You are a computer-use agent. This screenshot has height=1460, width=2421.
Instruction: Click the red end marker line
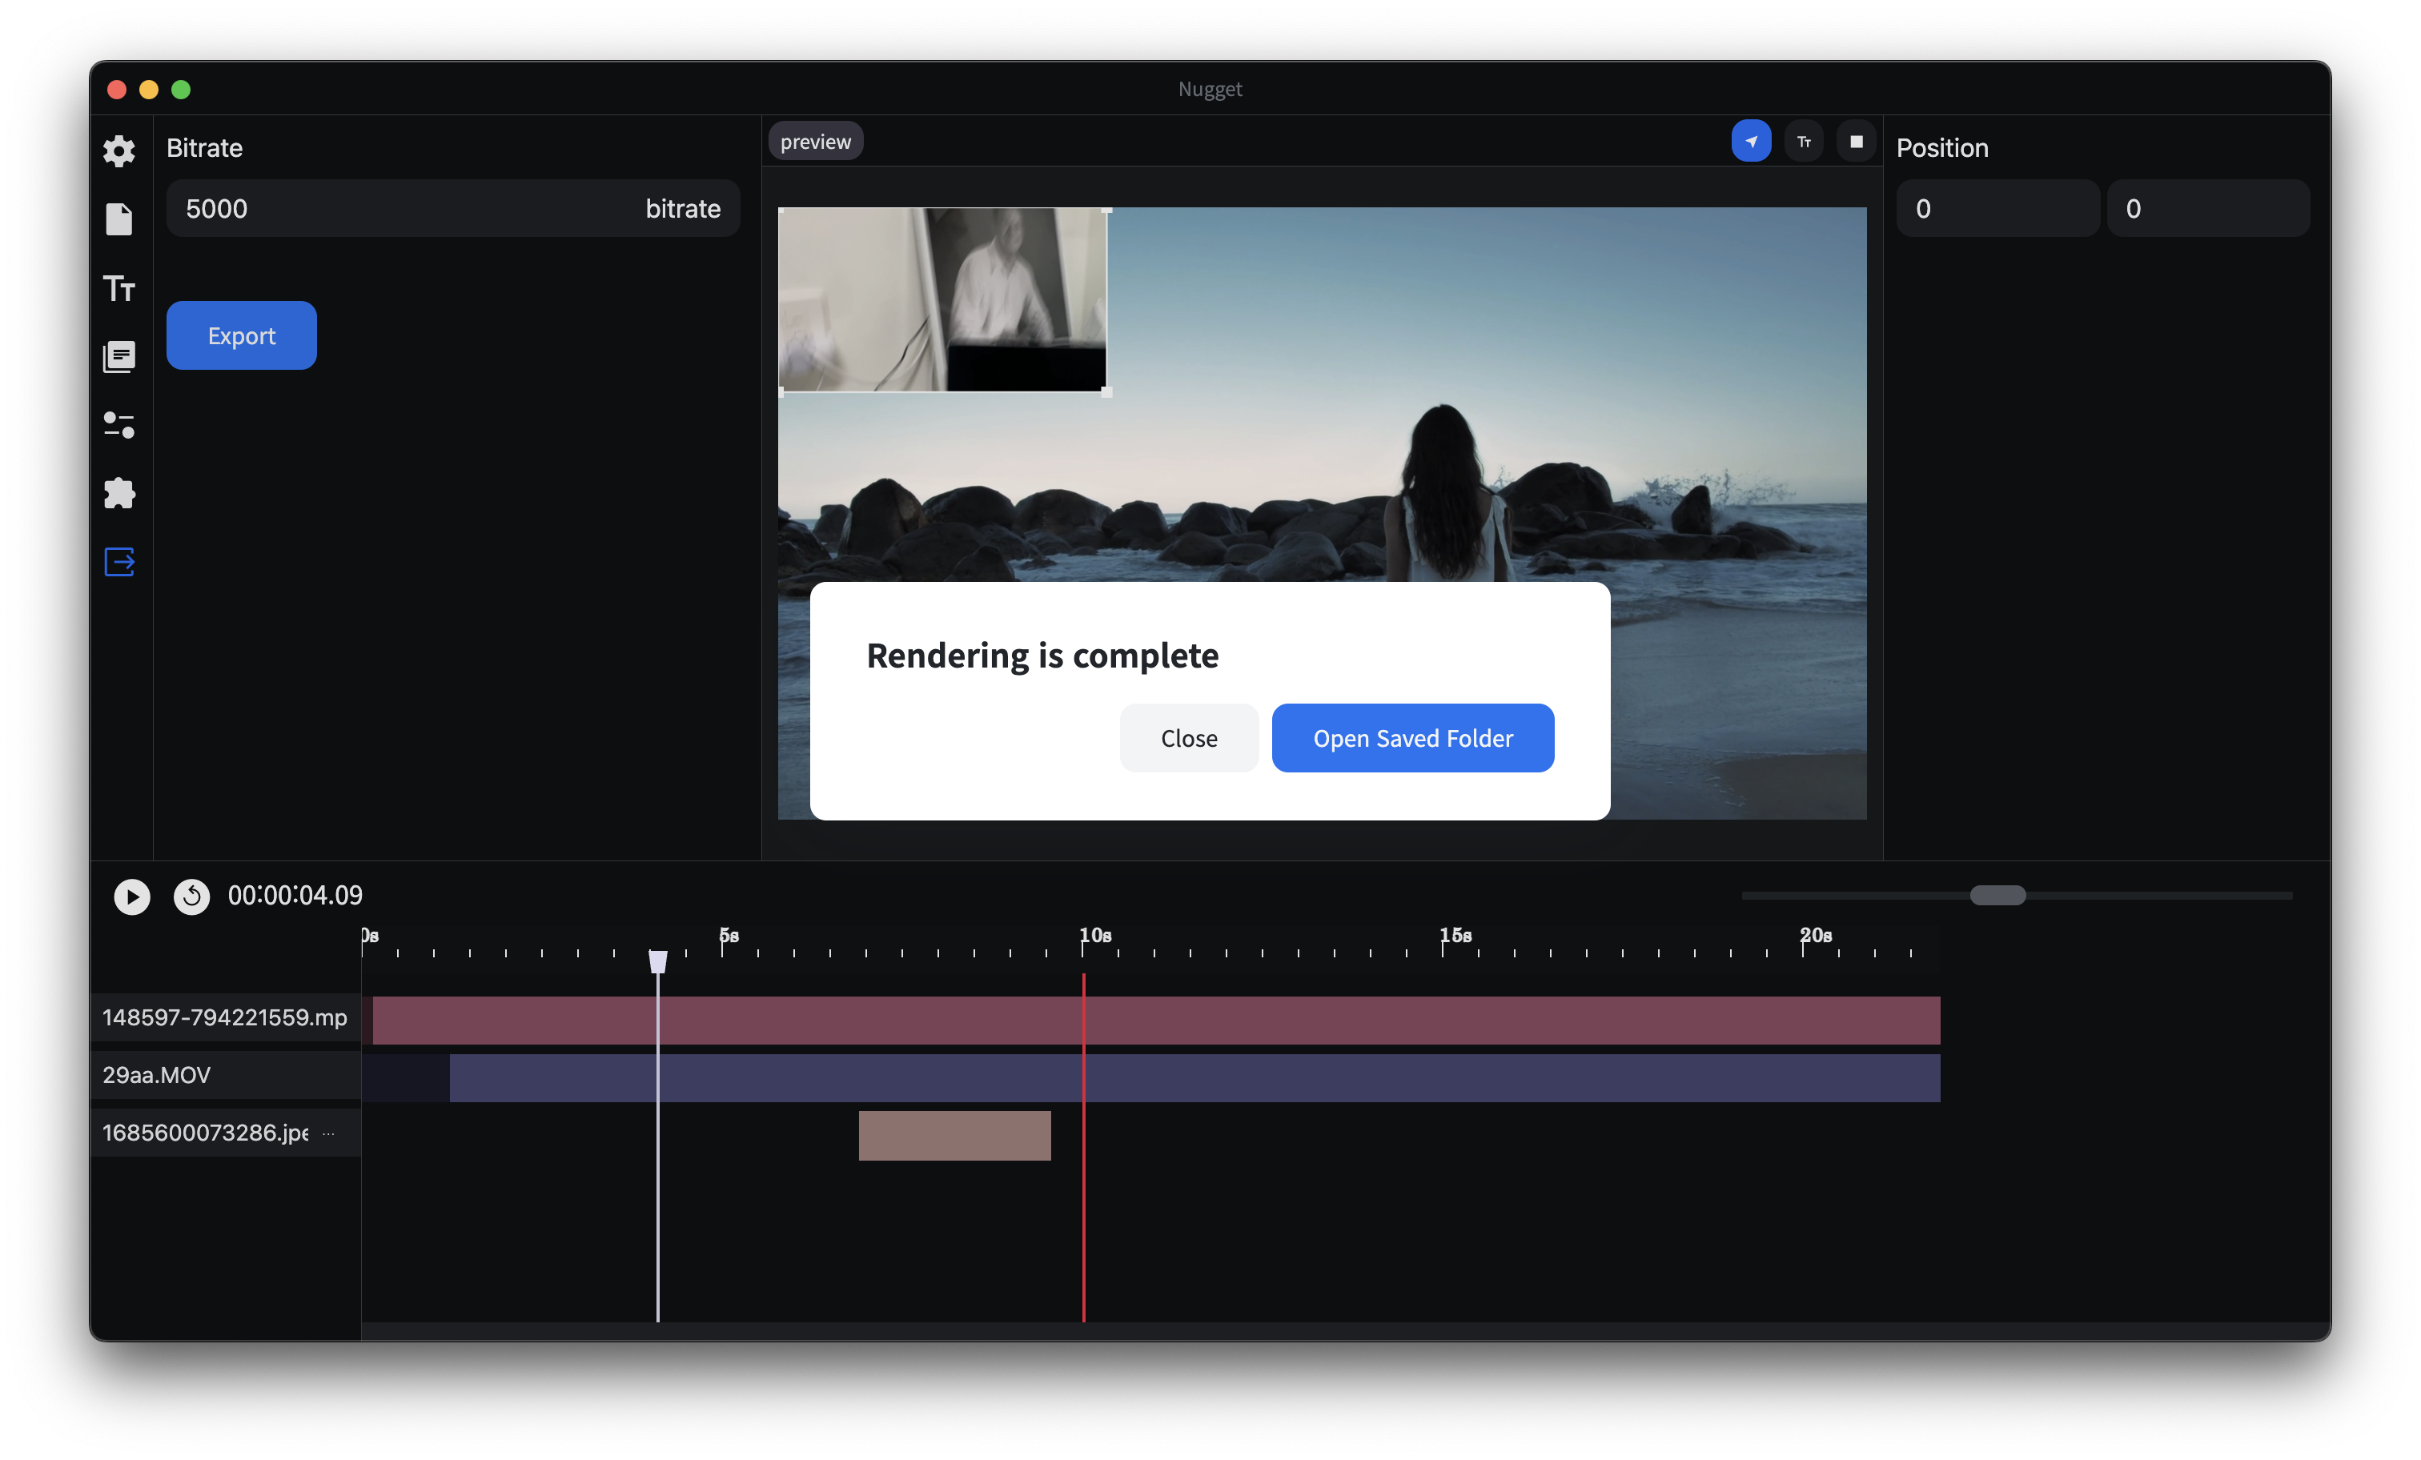click(1084, 1148)
